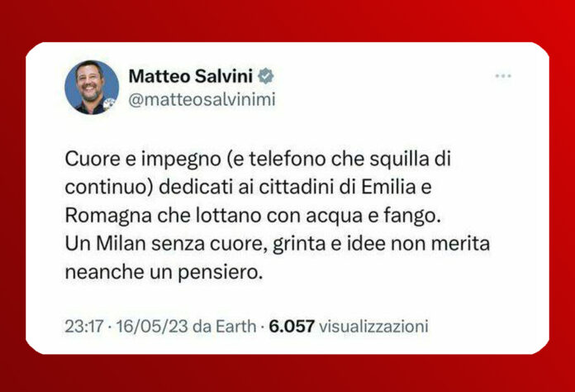575x392 pixels.
Task: Click the phrase Cuore e impegno
Action: (143, 160)
